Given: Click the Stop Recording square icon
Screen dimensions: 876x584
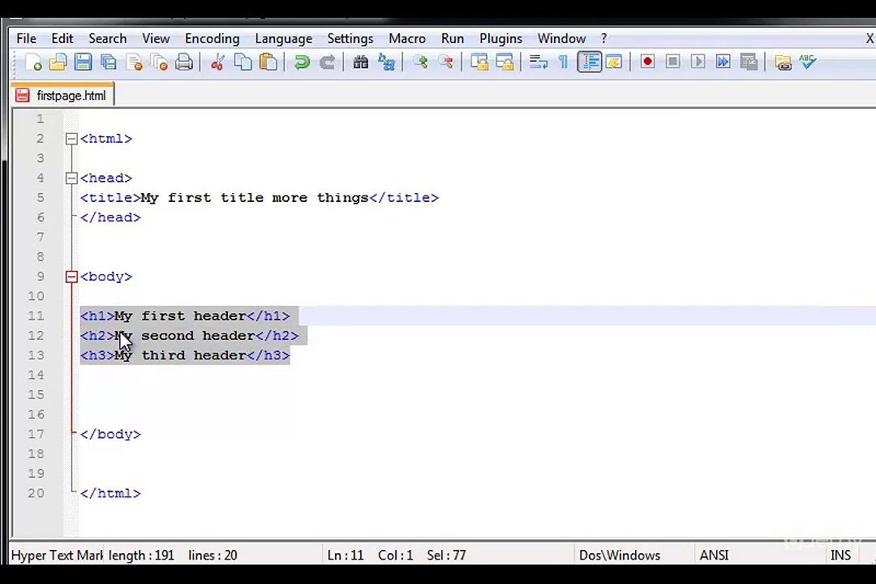Looking at the screenshot, I should click(x=672, y=62).
